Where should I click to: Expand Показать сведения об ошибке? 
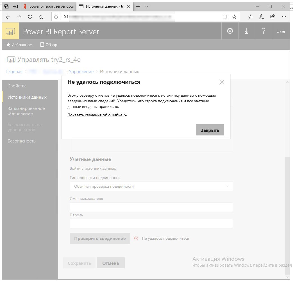(x=97, y=115)
